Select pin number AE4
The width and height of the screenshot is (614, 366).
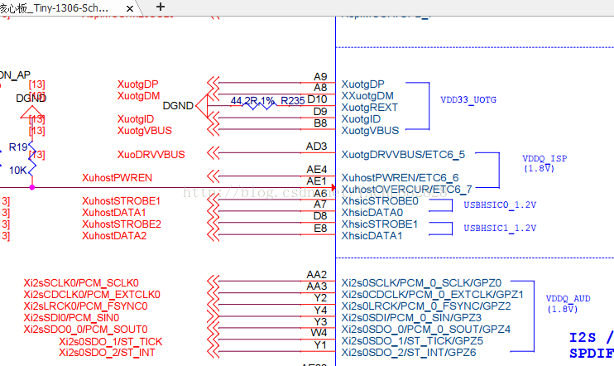coord(317,170)
